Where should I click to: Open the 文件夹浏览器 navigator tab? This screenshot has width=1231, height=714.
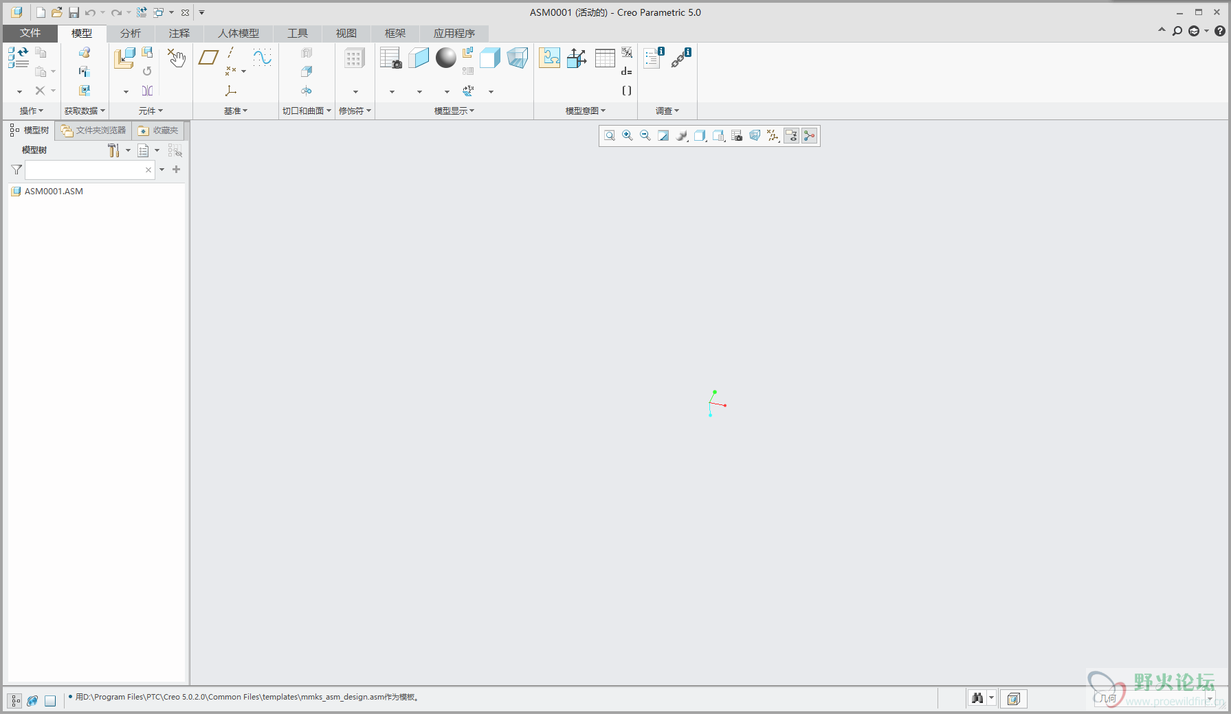click(93, 130)
